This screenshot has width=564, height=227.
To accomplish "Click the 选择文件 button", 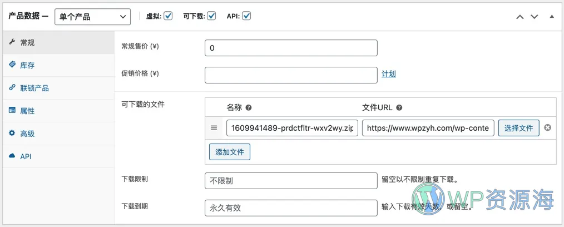I will [518, 128].
